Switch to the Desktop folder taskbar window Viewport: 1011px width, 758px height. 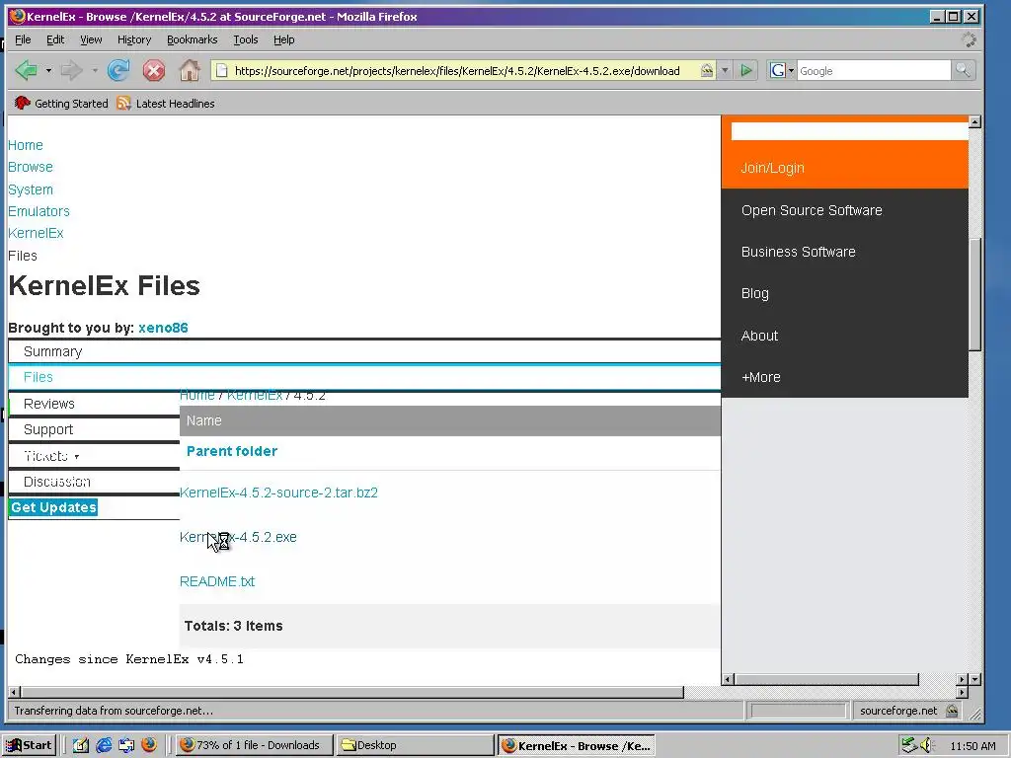[x=415, y=745]
